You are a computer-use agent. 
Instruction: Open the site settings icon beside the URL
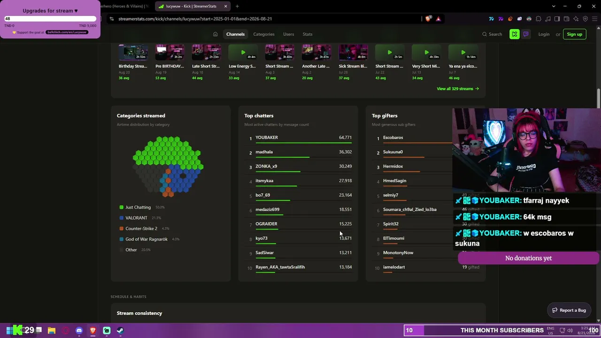pos(111,19)
